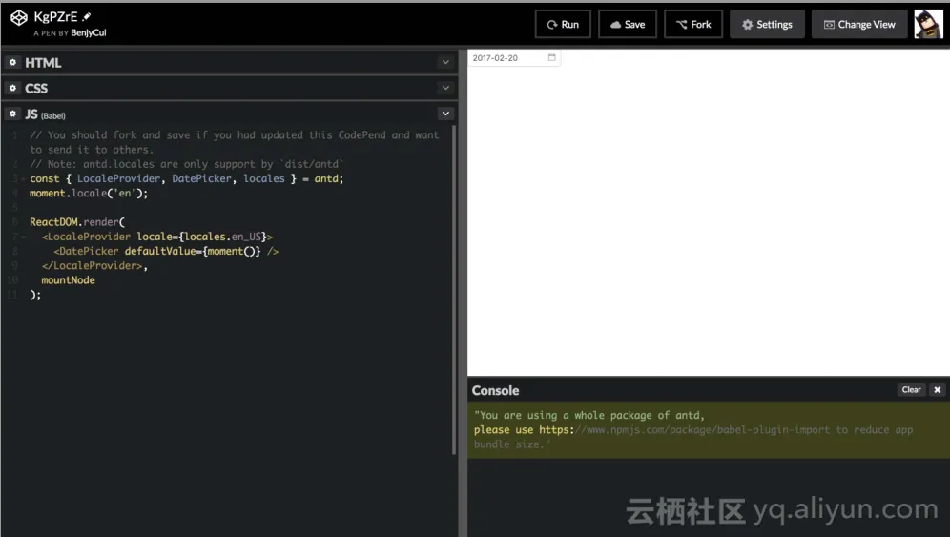Click the pencil icon next to KgPZrE title
The height and width of the screenshot is (537, 950).
[x=87, y=17]
